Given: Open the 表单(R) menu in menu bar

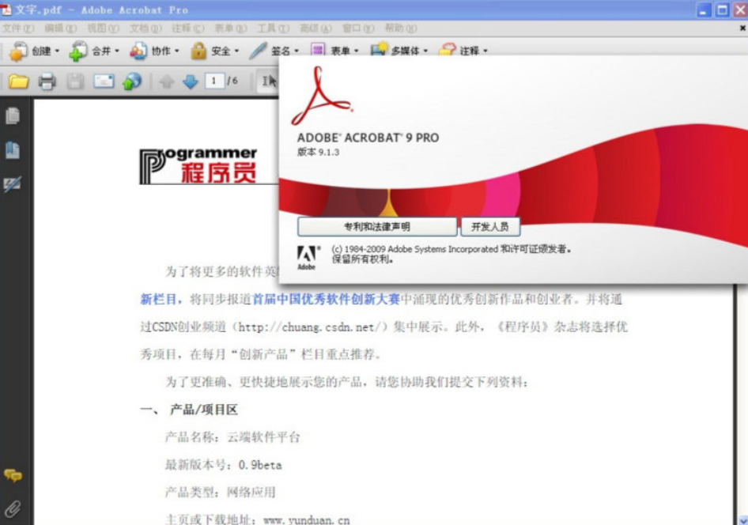Looking at the screenshot, I should (x=230, y=28).
